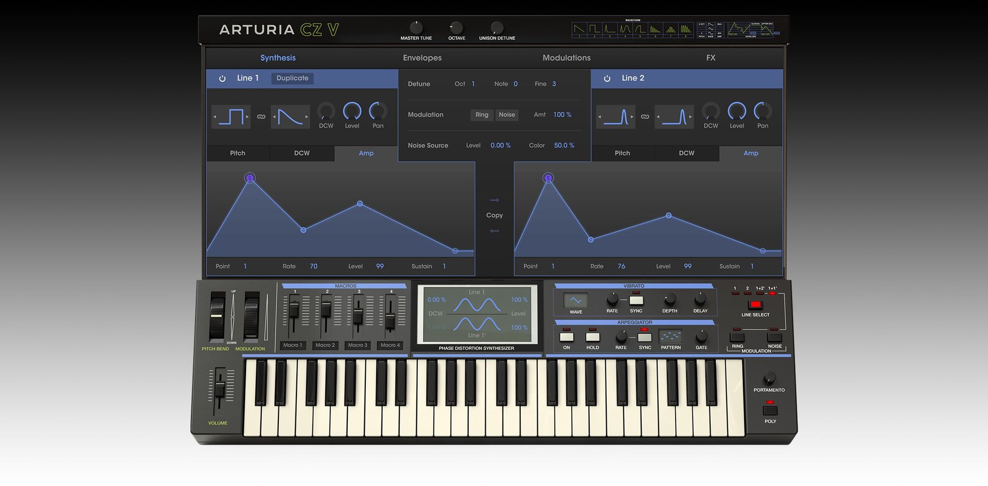Image resolution: width=988 pixels, height=486 pixels.
Task: Click the previous arrow of Line 1 sawtooth waveform
Action: tap(274, 117)
